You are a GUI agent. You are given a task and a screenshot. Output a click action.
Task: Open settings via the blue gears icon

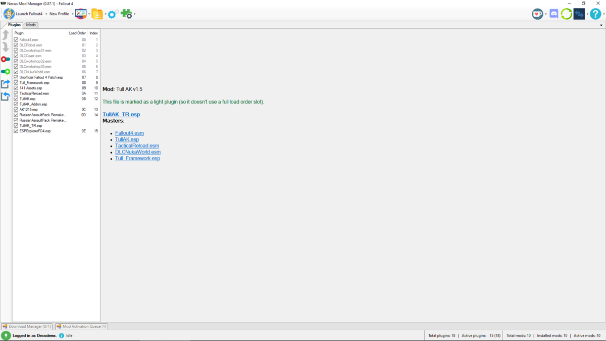click(x=113, y=14)
